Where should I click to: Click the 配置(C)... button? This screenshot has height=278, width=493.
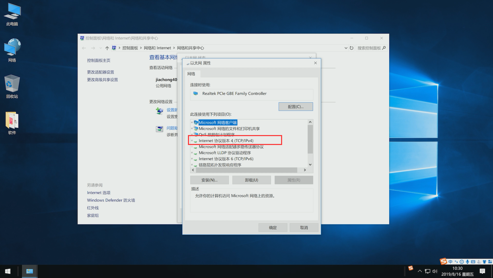pos(296,106)
